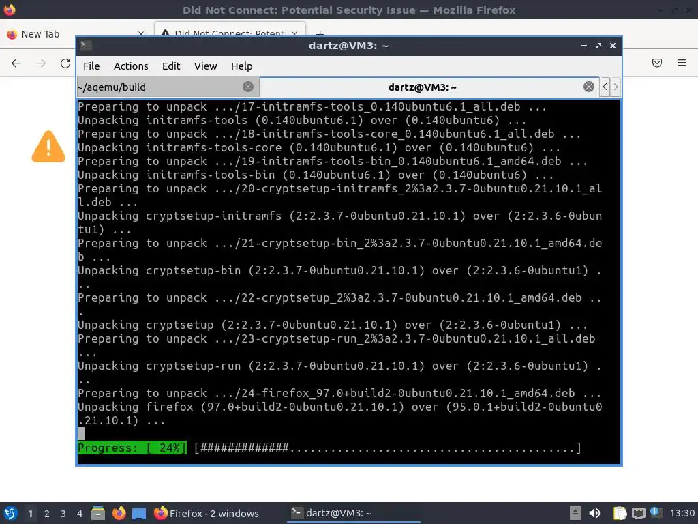Maximize the terminal window
The image size is (698, 524).
click(598, 46)
